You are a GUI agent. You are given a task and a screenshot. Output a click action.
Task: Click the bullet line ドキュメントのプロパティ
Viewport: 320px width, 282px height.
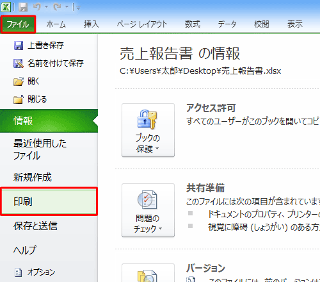pyautogui.click(x=264, y=214)
